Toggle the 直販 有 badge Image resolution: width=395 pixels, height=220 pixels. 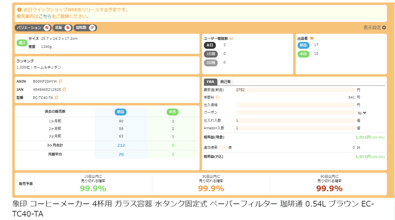62,28
